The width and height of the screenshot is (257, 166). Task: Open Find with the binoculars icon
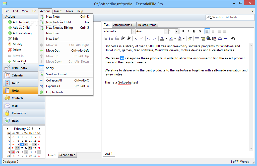[233, 38]
